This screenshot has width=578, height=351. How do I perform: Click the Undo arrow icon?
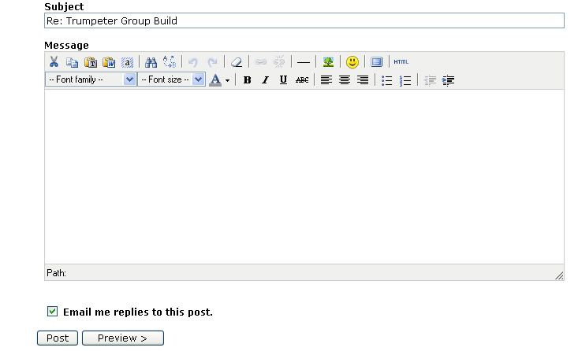(x=192, y=62)
